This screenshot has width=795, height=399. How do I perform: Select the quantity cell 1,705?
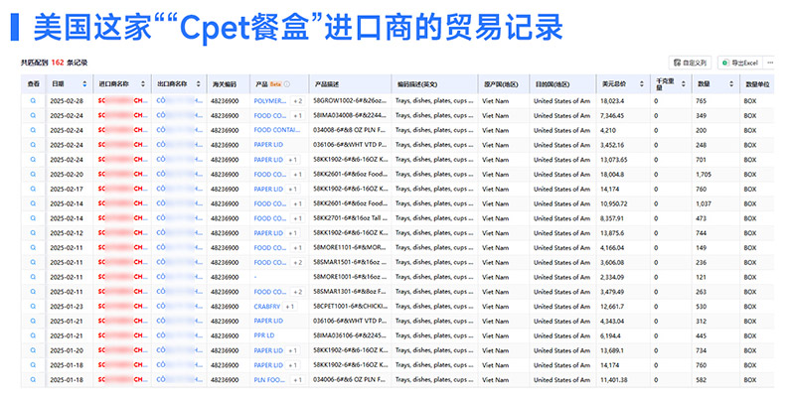704,174
